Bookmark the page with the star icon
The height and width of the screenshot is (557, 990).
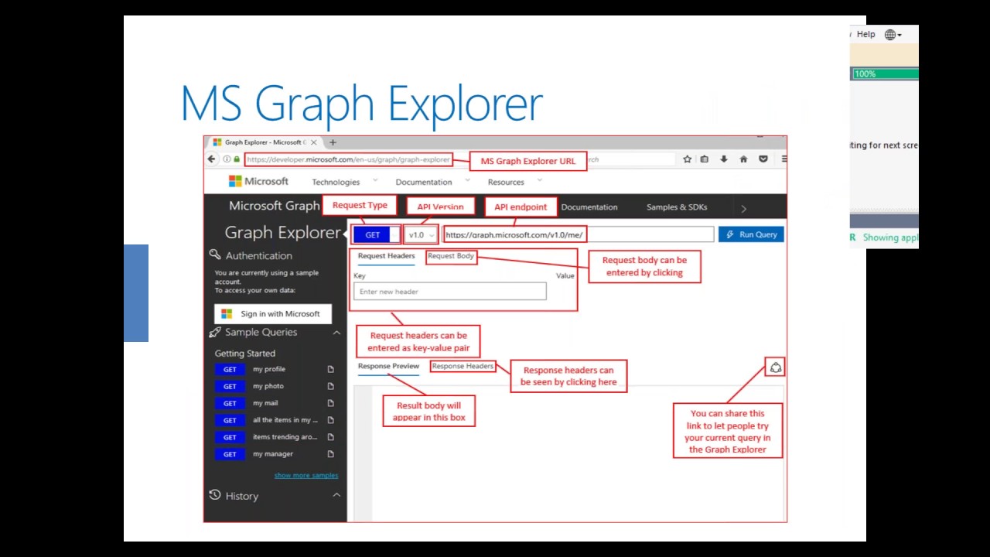[687, 159]
